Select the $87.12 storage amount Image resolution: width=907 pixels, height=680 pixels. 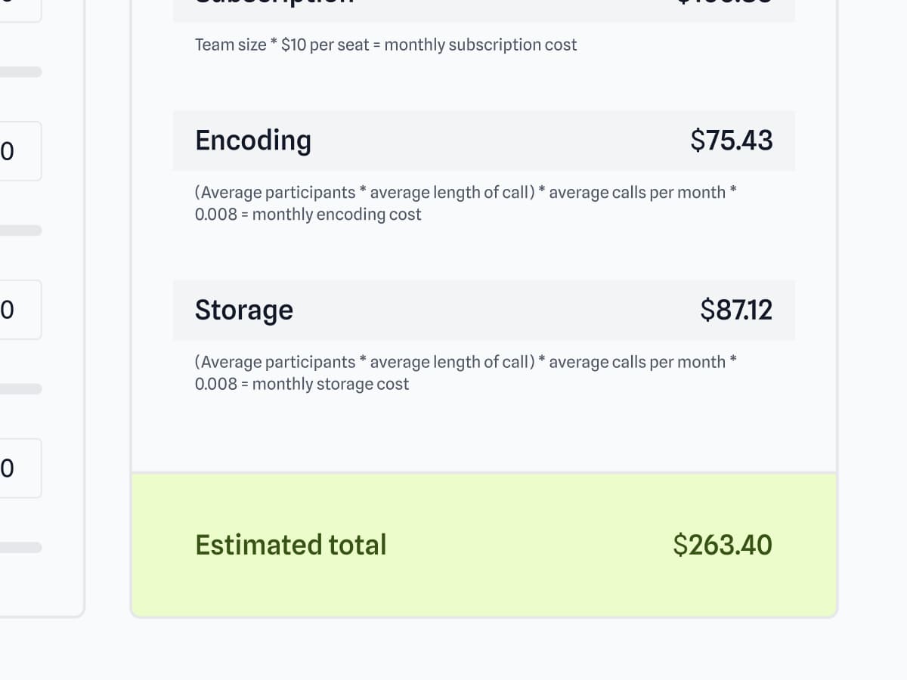pos(735,310)
